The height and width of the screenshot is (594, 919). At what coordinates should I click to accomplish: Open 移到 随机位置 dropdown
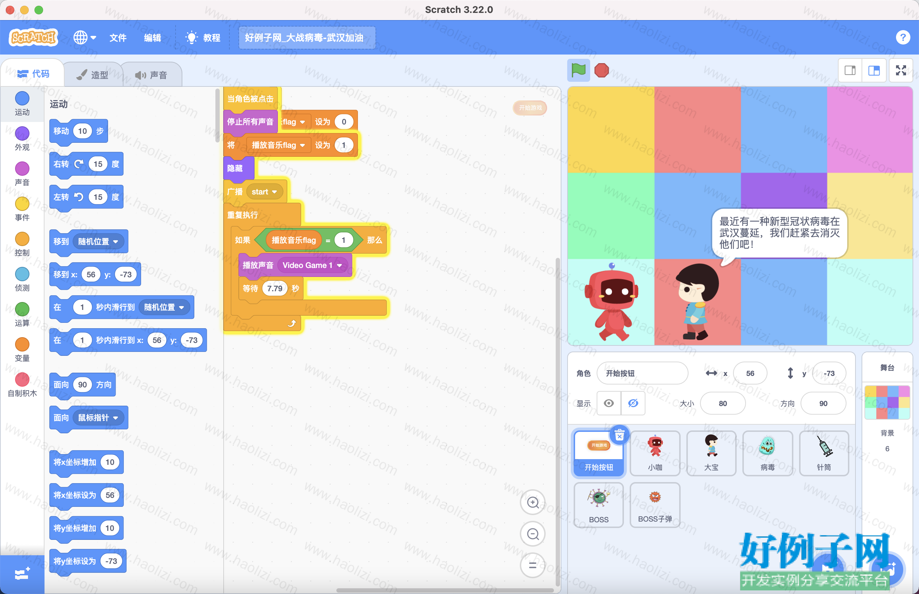pyautogui.click(x=98, y=241)
